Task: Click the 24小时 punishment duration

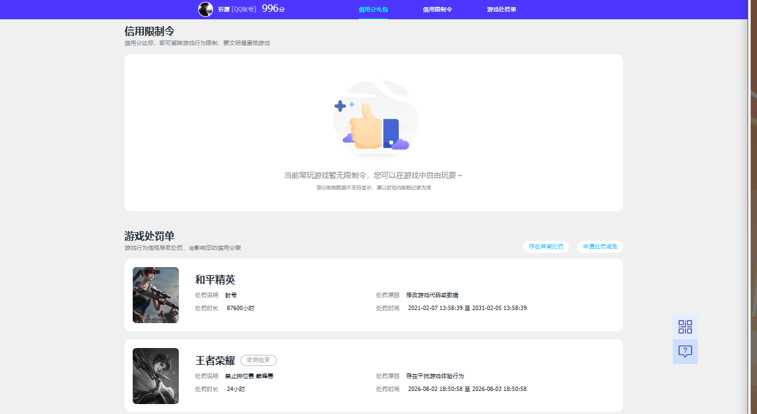Action: coord(236,389)
